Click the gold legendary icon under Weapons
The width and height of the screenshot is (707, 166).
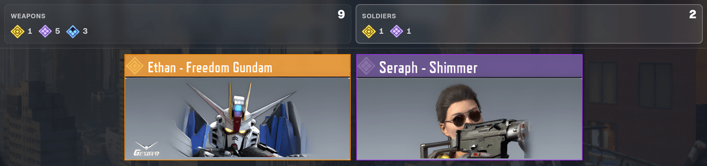[x=17, y=31]
